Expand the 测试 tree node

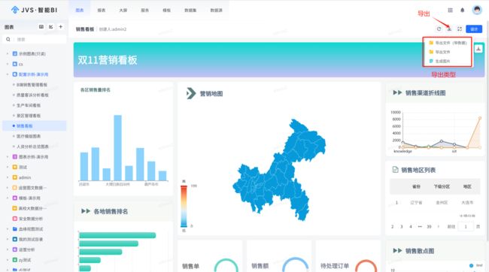click(8, 167)
